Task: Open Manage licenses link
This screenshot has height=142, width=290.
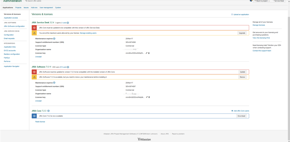Action: 259,25
